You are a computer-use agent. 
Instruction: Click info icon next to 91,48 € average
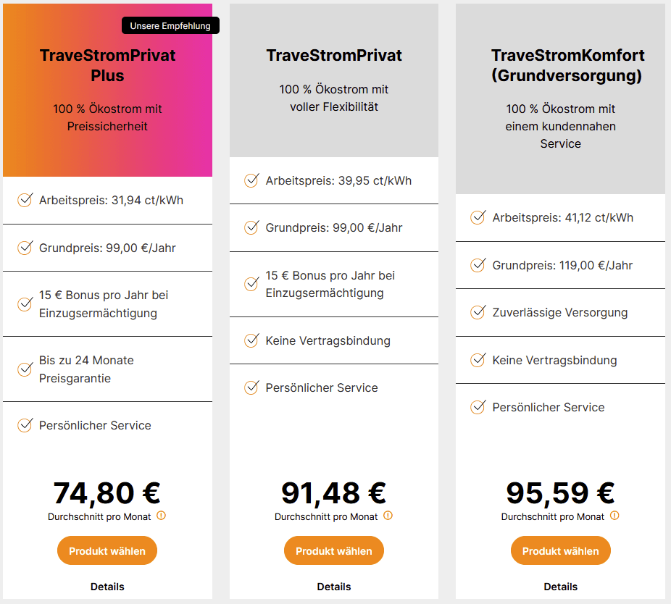[388, 516]
